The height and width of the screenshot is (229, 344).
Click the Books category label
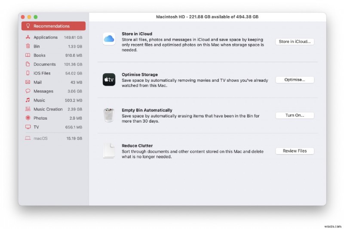pyautogui.click(x=40, y=56)
